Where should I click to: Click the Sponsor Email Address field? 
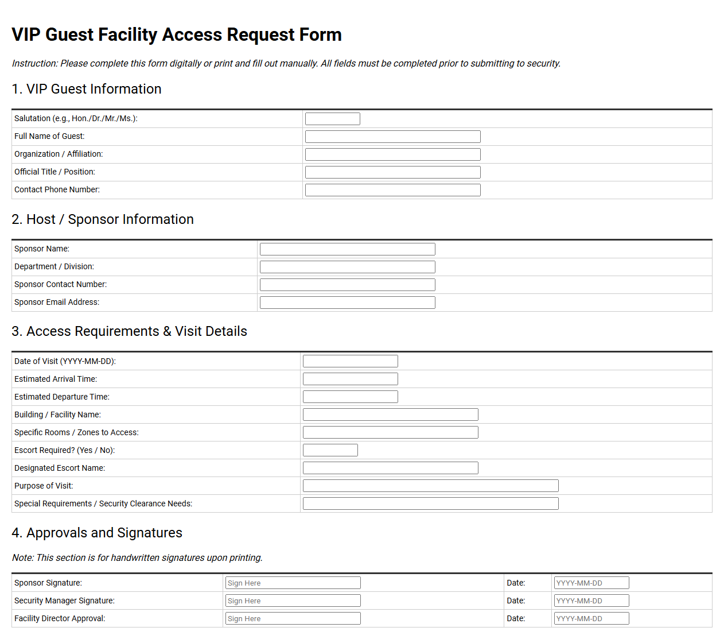[348, 303]
